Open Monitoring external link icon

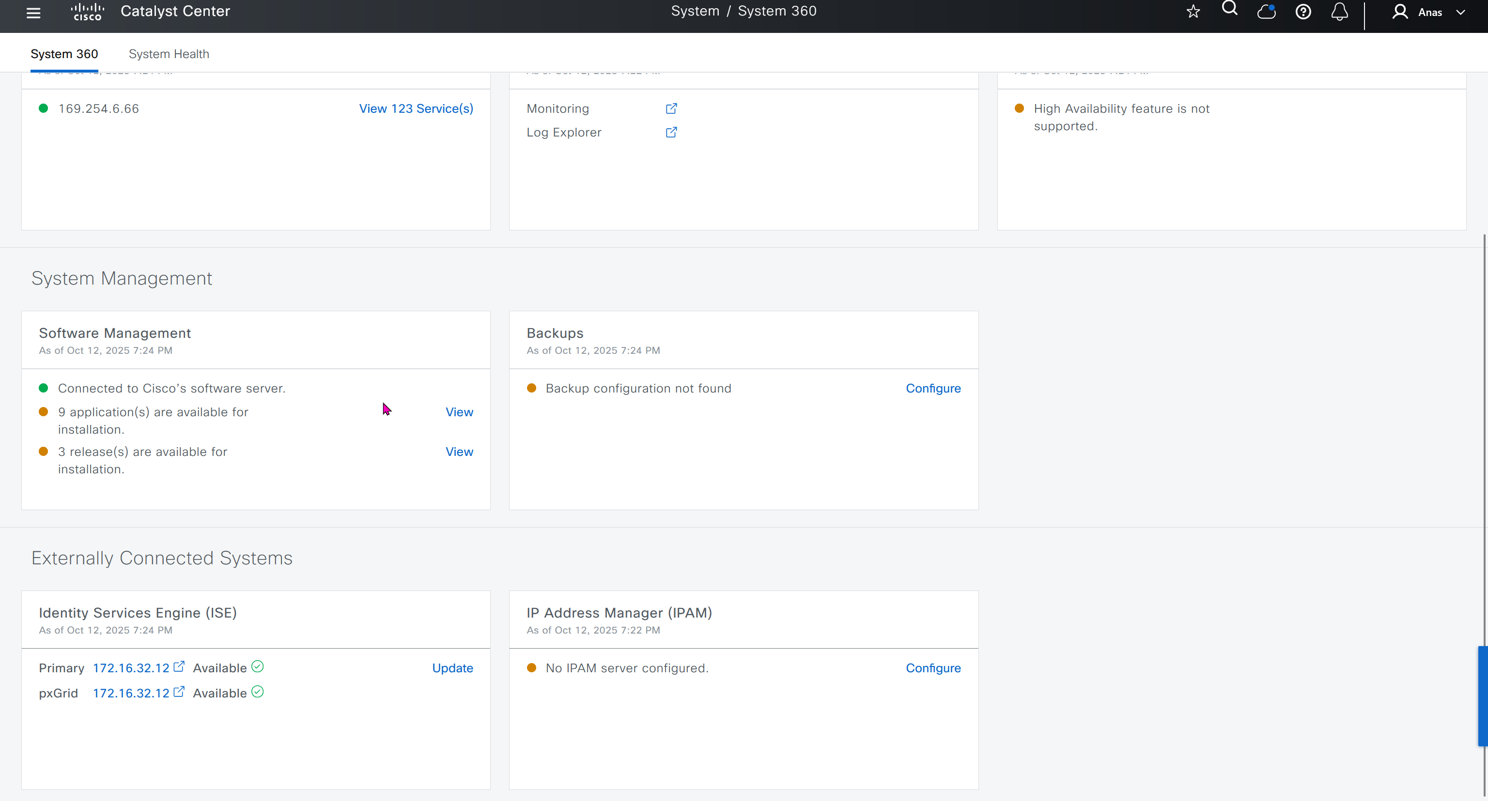671,108
